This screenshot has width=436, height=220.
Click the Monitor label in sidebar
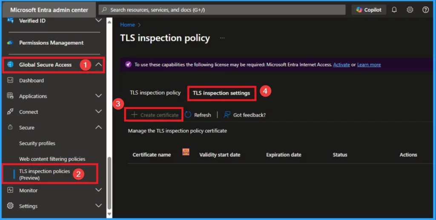pos(29,190)
